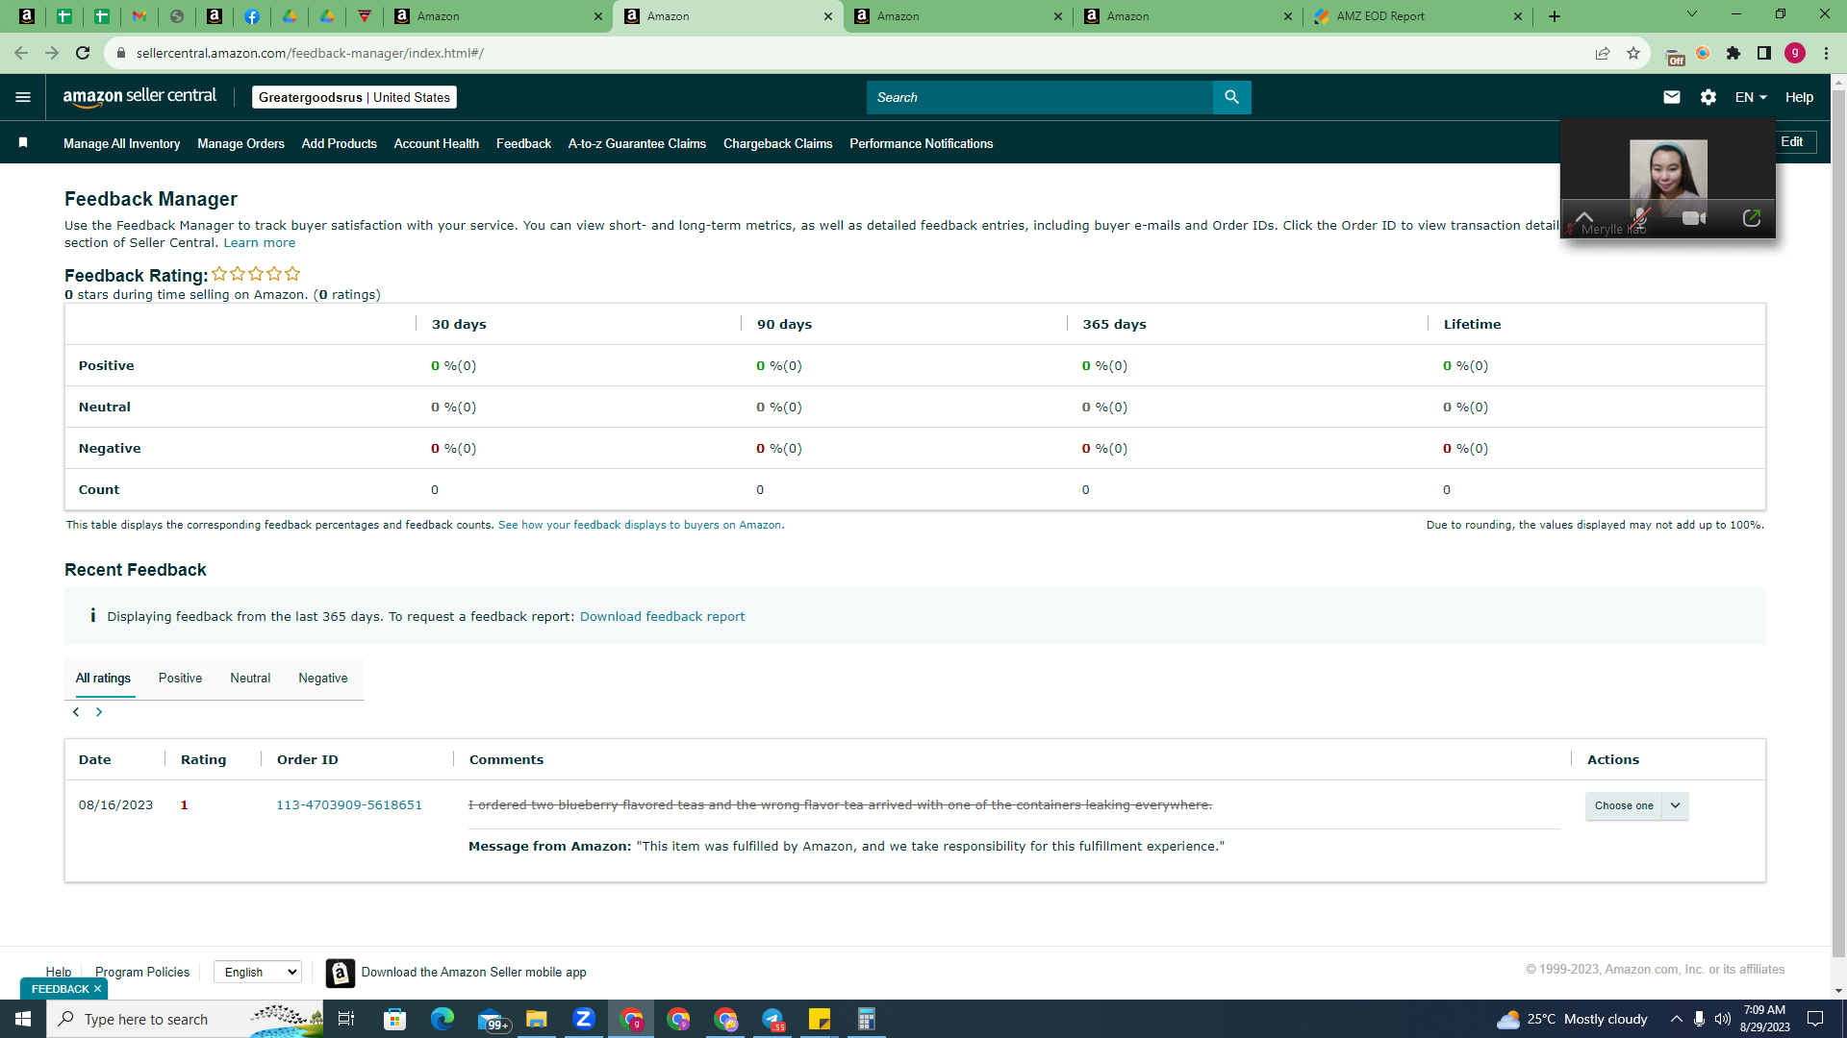Open Chargeback Claims
This screenshot has height=1038, width=1847.
[778, 143]
